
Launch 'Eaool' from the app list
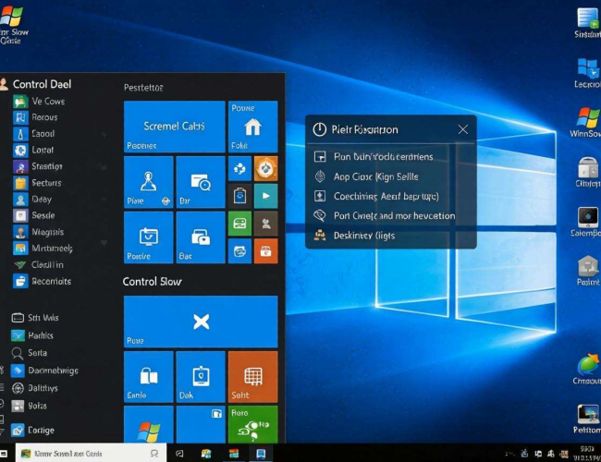(33, 134)
